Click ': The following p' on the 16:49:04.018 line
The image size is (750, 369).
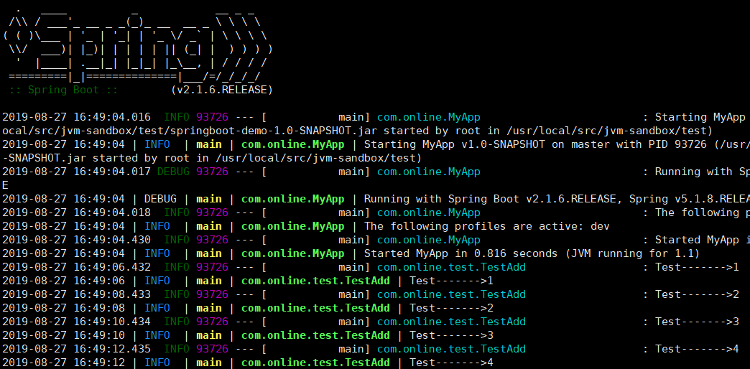tap(696, 212)
